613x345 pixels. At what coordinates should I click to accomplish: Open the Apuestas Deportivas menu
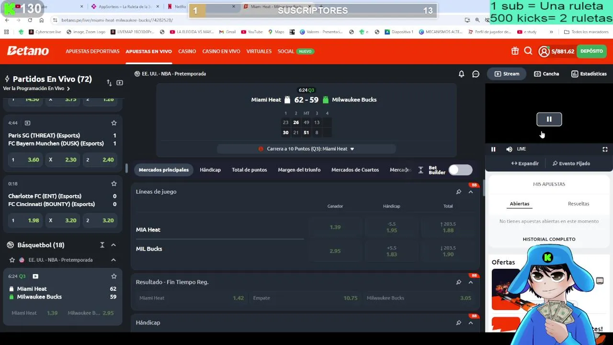tap(92, 51)
